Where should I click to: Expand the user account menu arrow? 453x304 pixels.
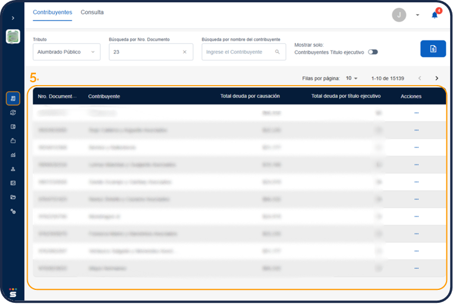click(417, 15)
